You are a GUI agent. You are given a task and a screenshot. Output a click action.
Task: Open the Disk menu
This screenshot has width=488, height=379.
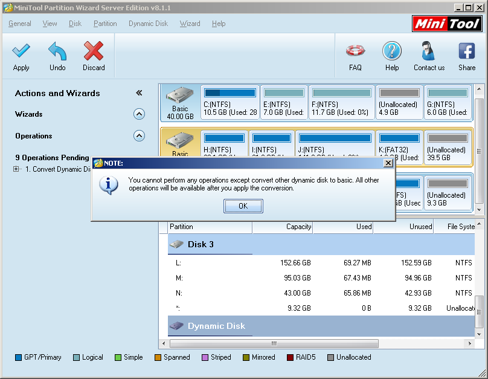(x=75, y=24)
